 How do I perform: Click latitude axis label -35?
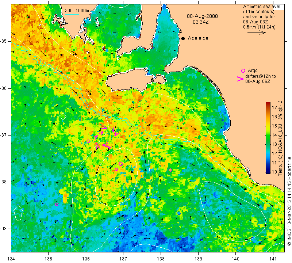pos(3,41)
